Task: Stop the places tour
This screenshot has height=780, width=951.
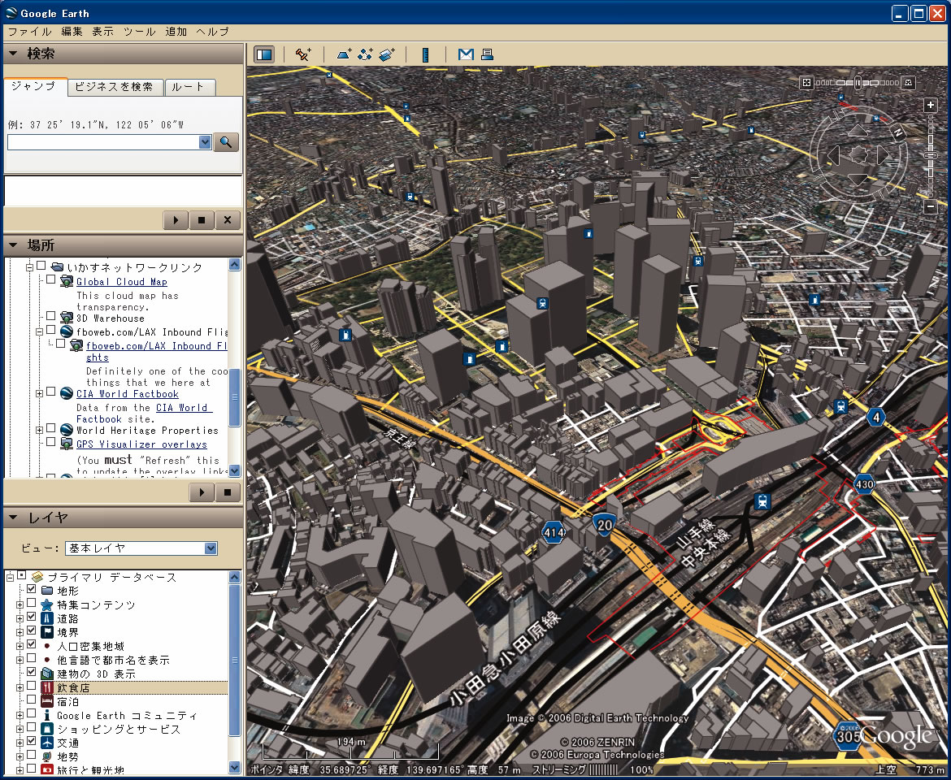Action: pos(228,492)
